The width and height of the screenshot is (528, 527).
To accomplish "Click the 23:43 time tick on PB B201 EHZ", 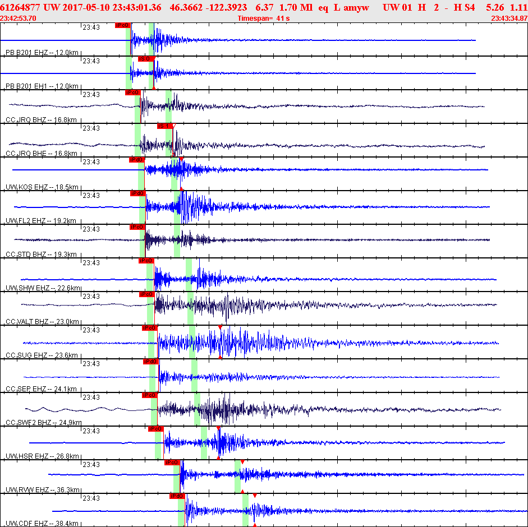I will [x=91, y=27].
